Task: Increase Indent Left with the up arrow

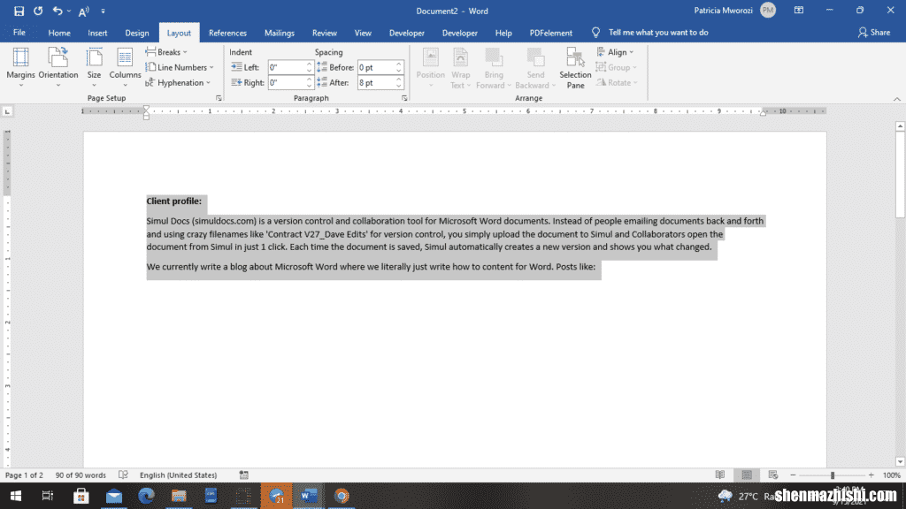Action: pos(309,64)
